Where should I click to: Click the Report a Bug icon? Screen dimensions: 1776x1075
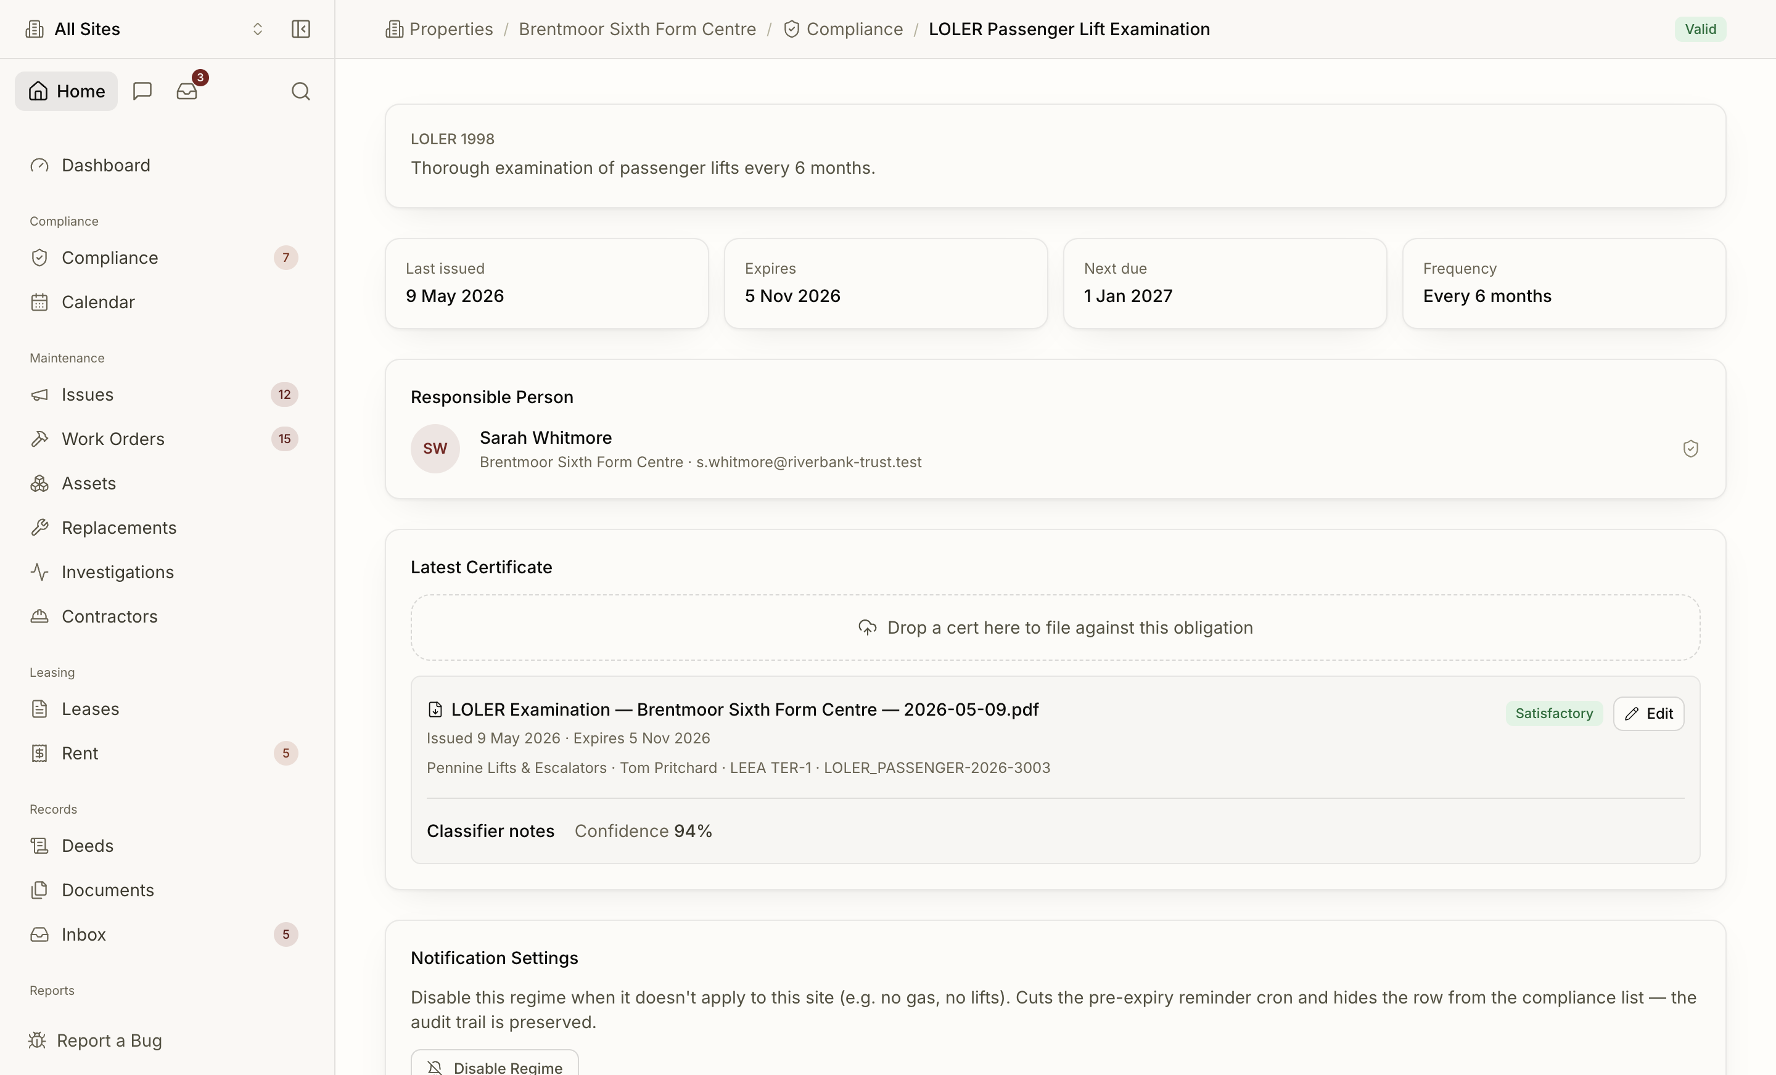[x=38, y=1040]
